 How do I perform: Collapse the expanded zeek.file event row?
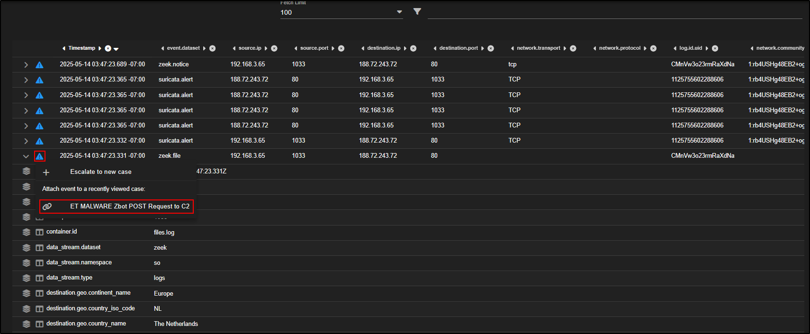pyautogui.click(x=26, y=156)
